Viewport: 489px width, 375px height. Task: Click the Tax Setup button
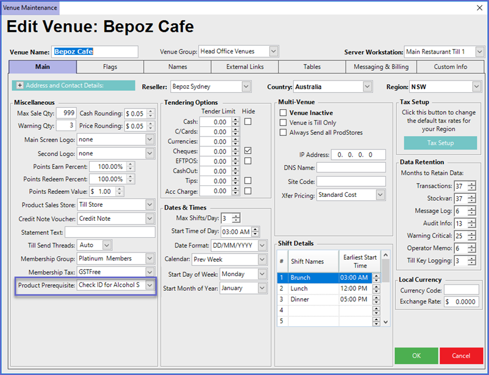click(440, 143)
